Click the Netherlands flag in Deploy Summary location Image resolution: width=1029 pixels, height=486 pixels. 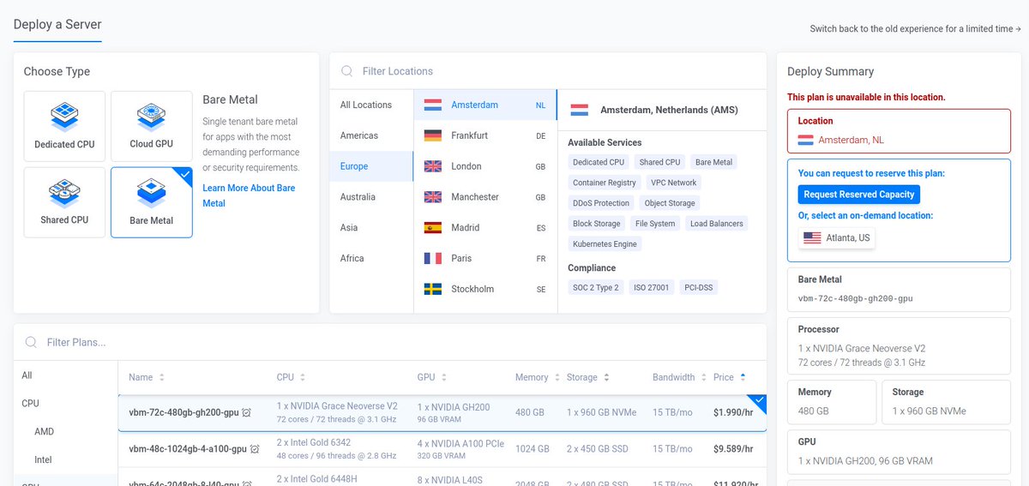point(806,140)
